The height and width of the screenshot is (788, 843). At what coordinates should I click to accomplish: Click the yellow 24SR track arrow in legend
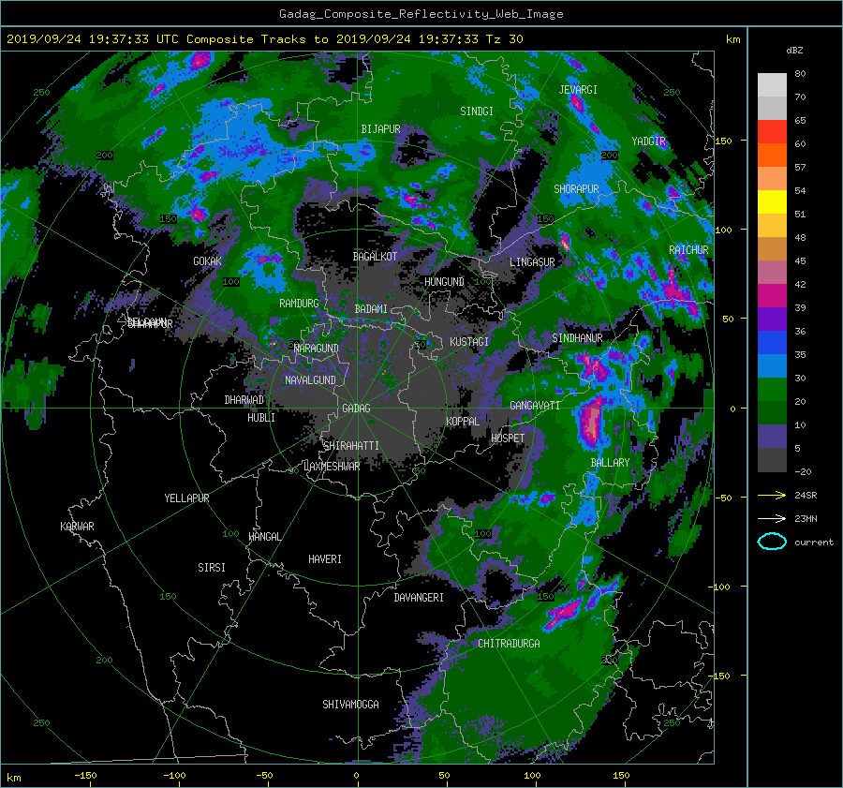[772, 495]
